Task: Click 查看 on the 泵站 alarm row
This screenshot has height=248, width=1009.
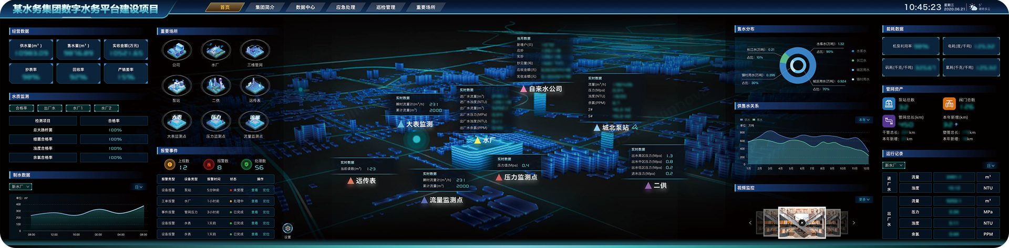Action: (x=254, y=190)
